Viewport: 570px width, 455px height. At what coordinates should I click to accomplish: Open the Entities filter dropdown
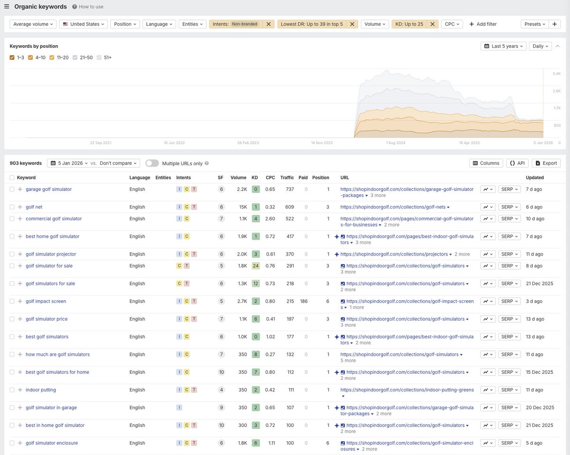coord(192,24)
